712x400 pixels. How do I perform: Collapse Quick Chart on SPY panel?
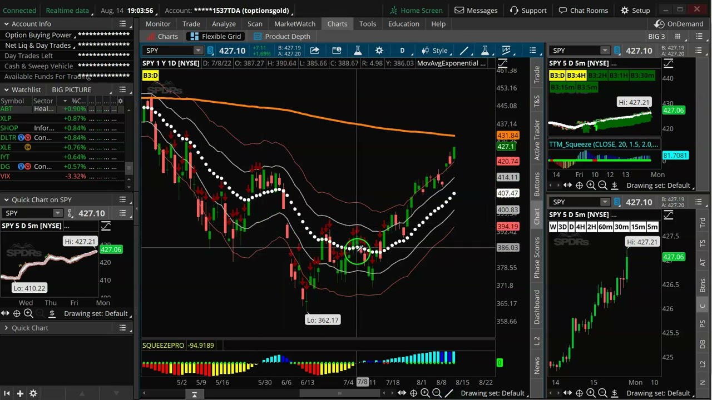pos(6,200)
